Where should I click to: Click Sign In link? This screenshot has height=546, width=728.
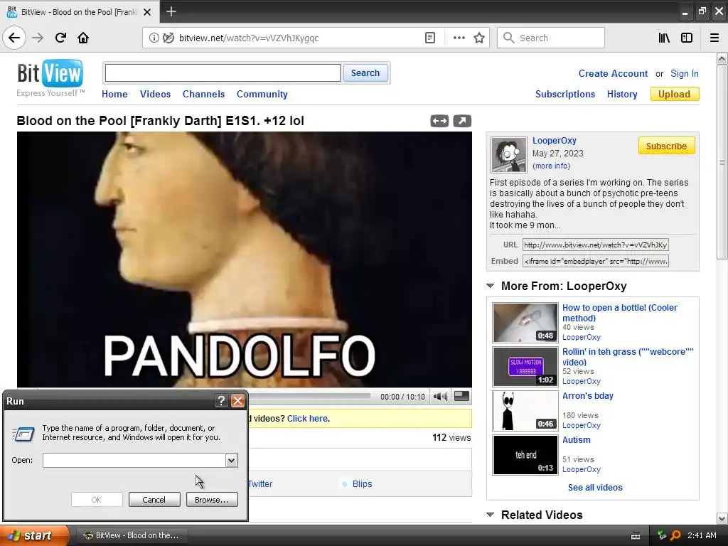(x=685, y=73)
